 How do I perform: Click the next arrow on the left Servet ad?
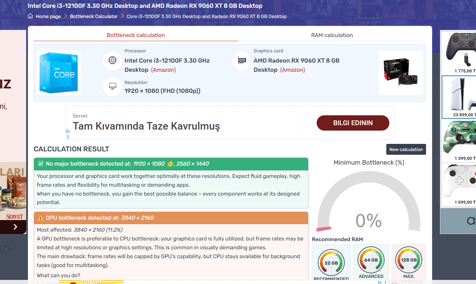[15, 227]
